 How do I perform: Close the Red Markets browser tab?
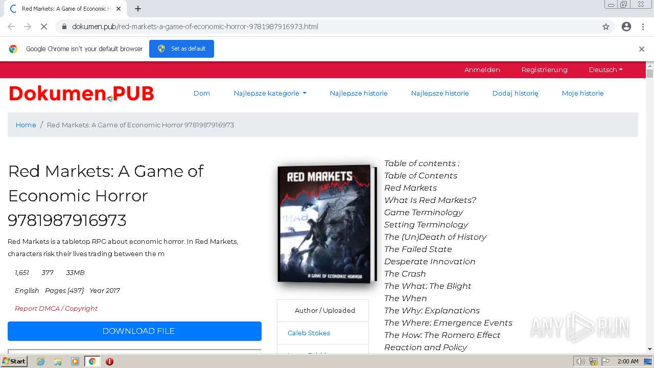tap(118, 9)
